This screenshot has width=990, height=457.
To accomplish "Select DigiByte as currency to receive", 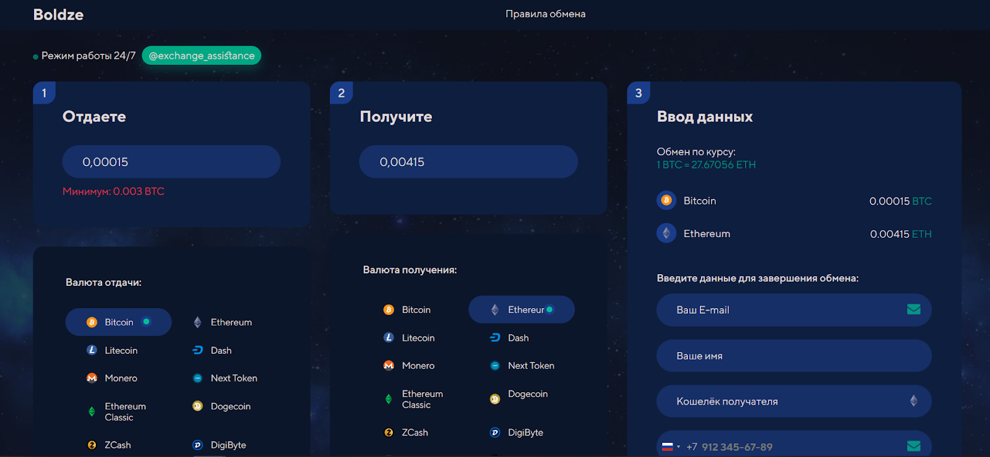I will [517, 432].
